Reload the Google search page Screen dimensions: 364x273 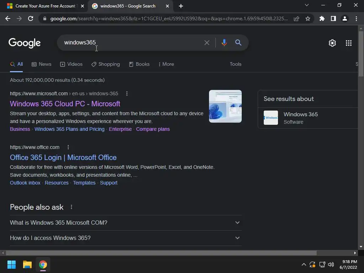31,18
